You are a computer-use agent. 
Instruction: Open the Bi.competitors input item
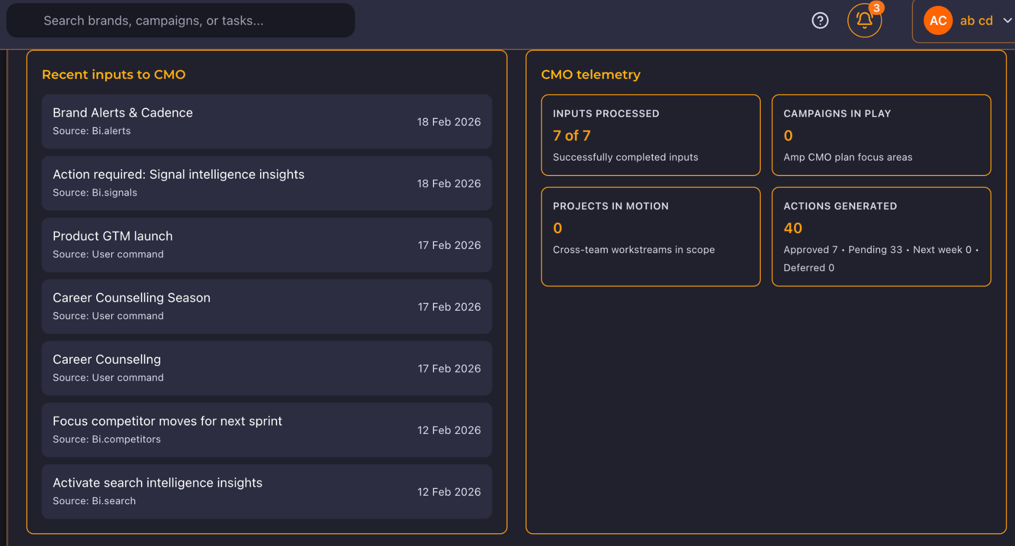[266, 430]
